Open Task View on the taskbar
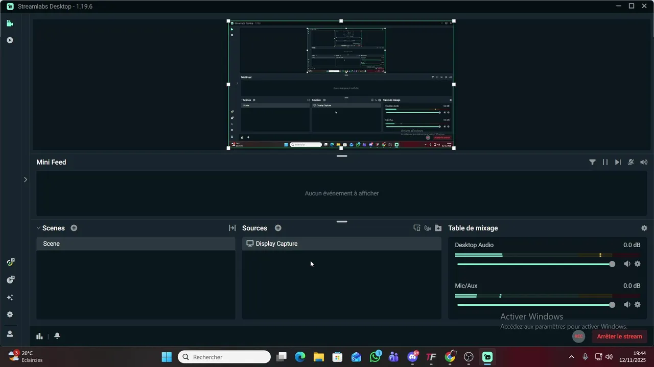654x367 pixels. pos(282,357)
